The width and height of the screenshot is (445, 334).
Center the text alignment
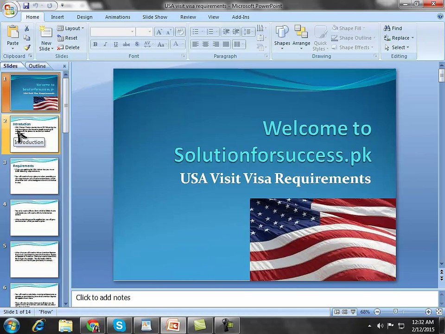(x=205, y=44)
